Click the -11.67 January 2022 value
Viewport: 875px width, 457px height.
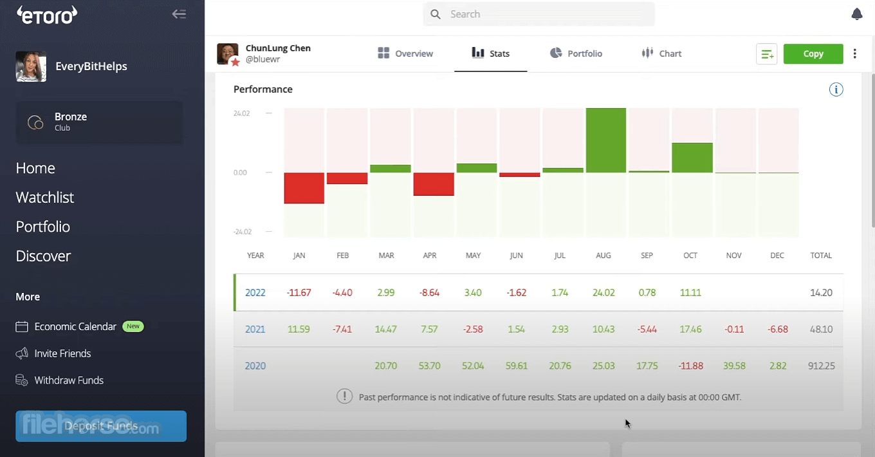pos(299,293)
